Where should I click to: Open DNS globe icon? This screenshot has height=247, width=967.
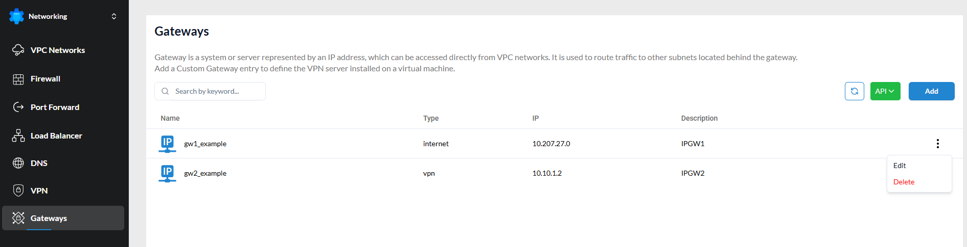point(18,163)
